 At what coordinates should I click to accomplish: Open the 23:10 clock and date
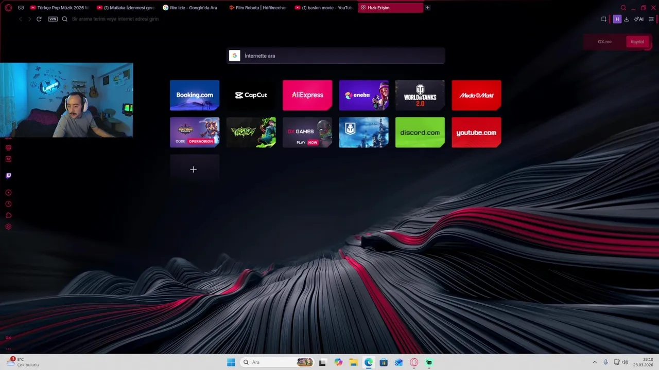point(644,362)
